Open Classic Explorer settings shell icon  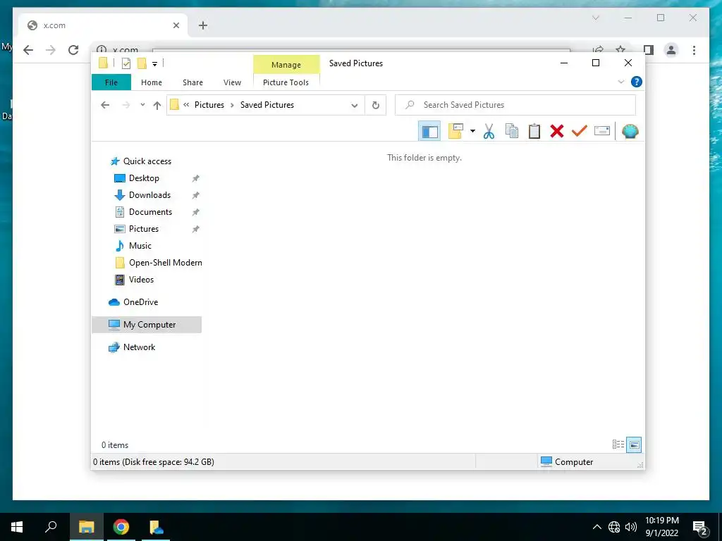pyautogui.click(x=630, y=132)
